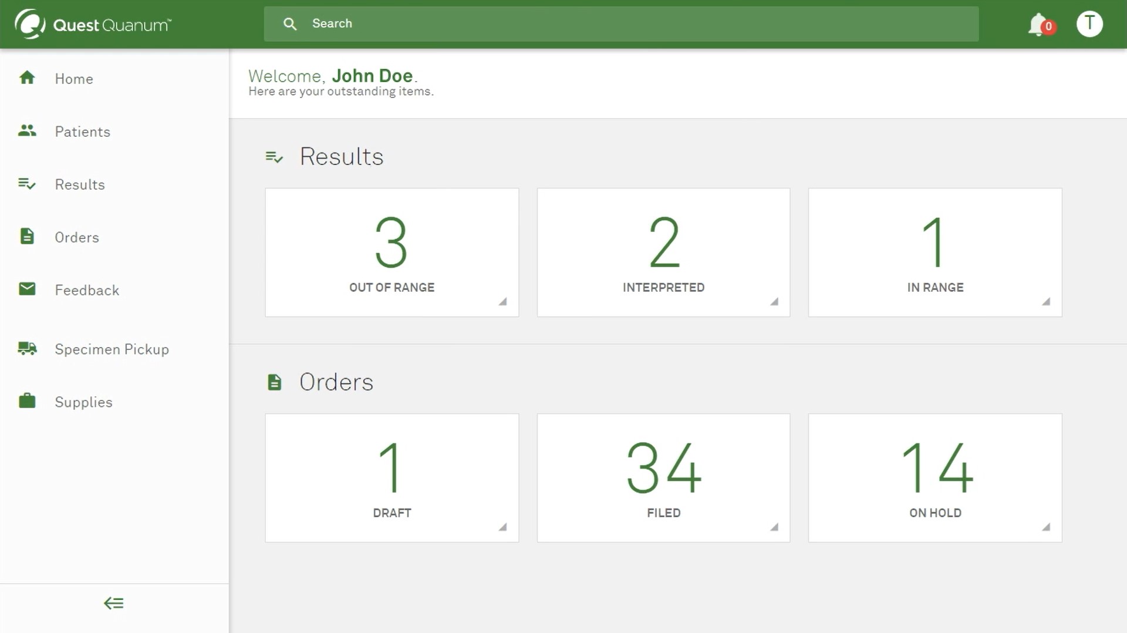The width and height of the screenshot is (1127, 633).
Task: Expand the Interpreted card corner arrow
Action: 774,301
